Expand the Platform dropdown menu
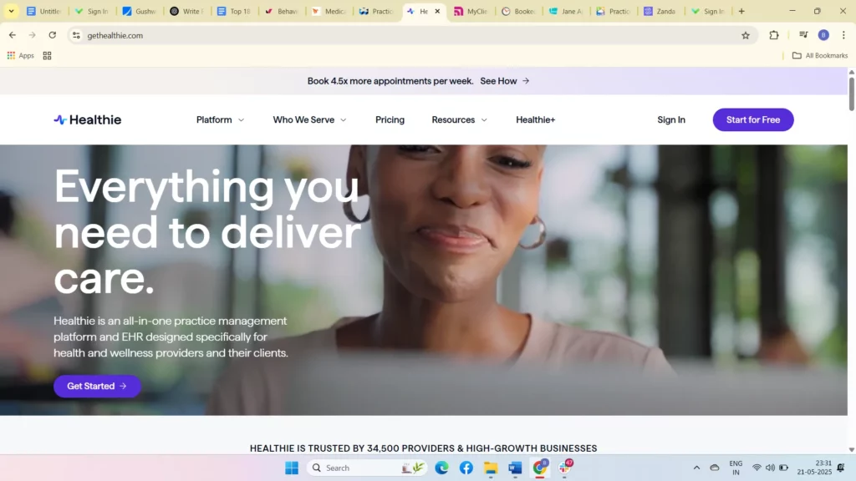The height and width of the screenshot is (481, 856). [x=221, y=119]
